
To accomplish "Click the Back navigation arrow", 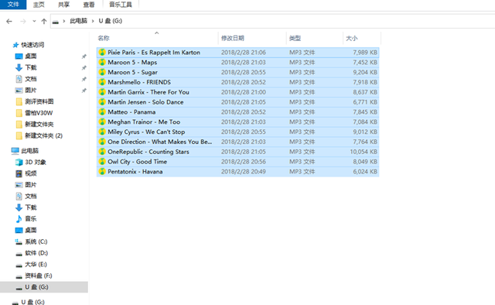I will [x=9, y=21].
